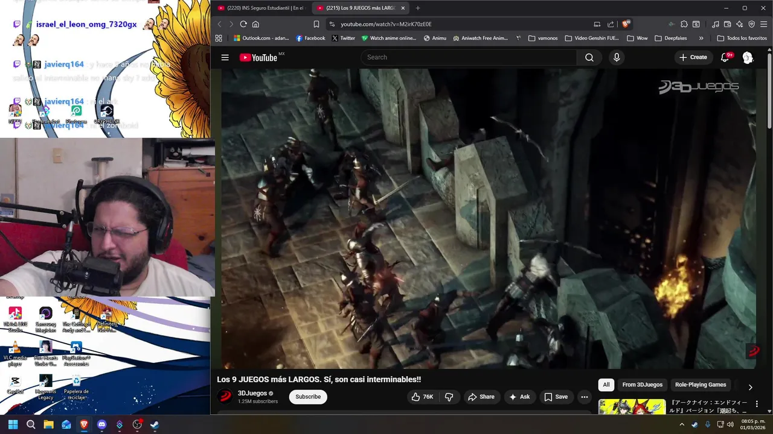Open options for the Japanese suggested video
This screenshot has width=773, height=434.
tap(757, 404)
